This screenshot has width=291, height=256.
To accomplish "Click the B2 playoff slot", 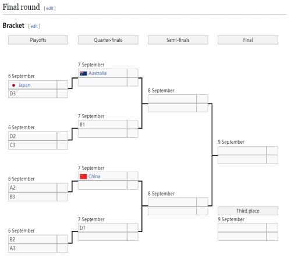I will tap(33, 239).
